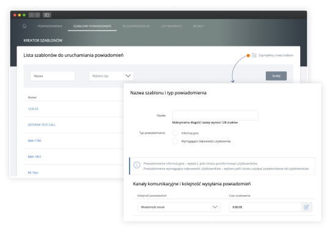Open the Użytkownicy tab
Viewport: 330px width, 231px height.
172,26
